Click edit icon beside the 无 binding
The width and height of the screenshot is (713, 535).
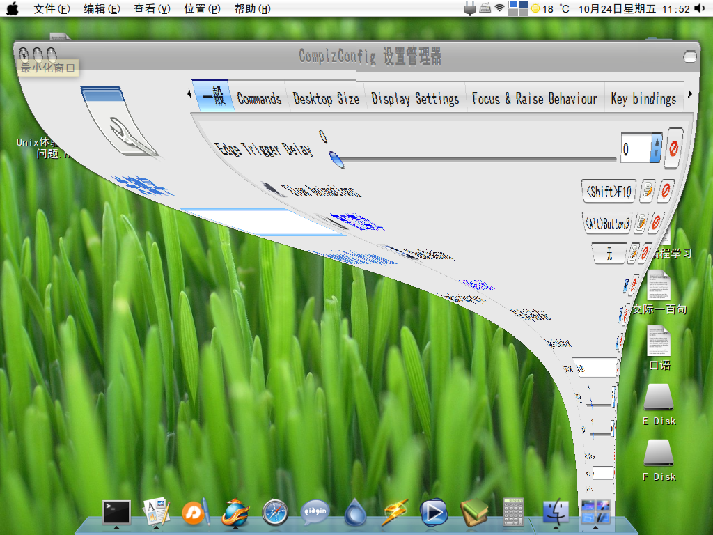(x=632, y=253)
